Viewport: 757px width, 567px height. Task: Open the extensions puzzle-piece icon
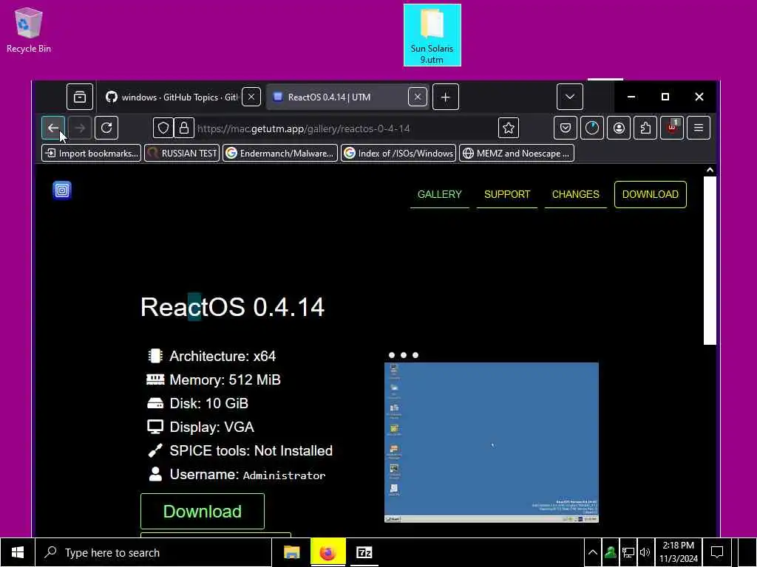645,128
